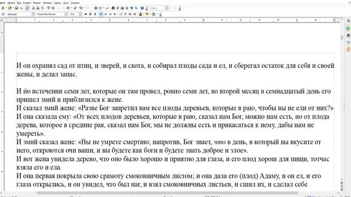Click into the Find toolbar search field
Image resolution: width=351 pixels, height=197 pixels.
pos(157,8)
